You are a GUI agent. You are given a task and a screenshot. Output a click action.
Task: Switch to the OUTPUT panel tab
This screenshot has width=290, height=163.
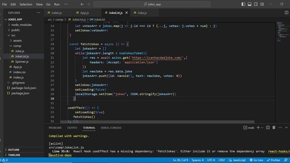pyautogui.click(x=72, y=128)
